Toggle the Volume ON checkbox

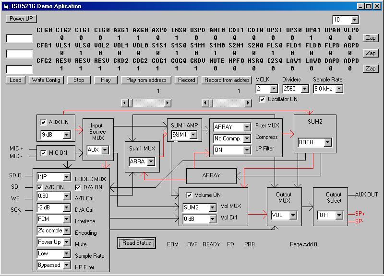coord(189,195)
